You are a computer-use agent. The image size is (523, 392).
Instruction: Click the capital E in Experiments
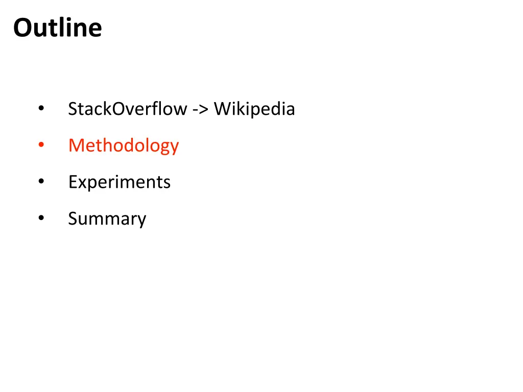pyautogui.click(x=73, y=182)
